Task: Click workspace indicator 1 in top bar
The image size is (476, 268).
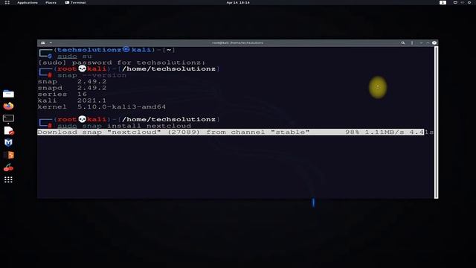Action: [x=443, y=2]
